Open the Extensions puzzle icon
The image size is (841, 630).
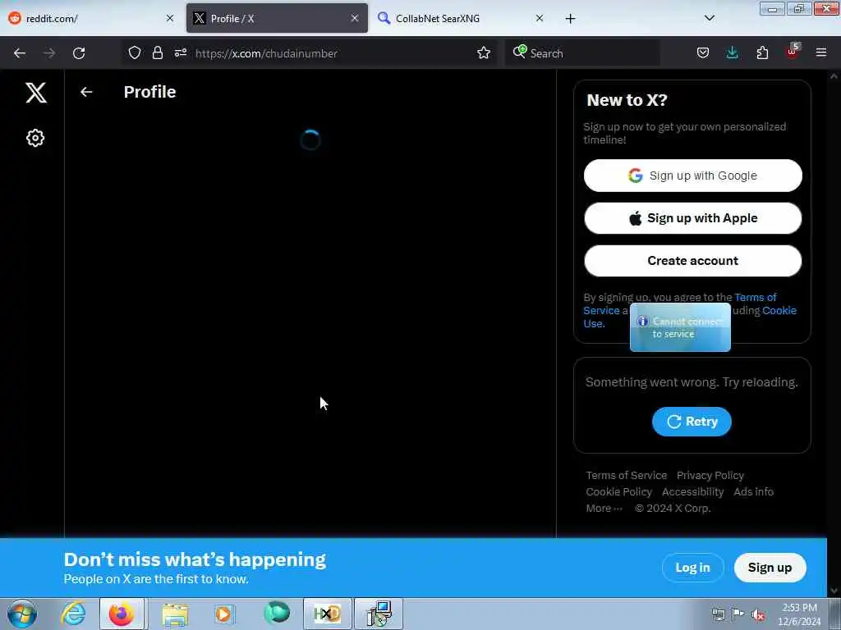coord(762,52)
